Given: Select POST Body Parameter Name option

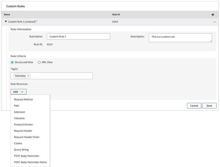Looking at the screenshot, I should click(x=30, y=162).
